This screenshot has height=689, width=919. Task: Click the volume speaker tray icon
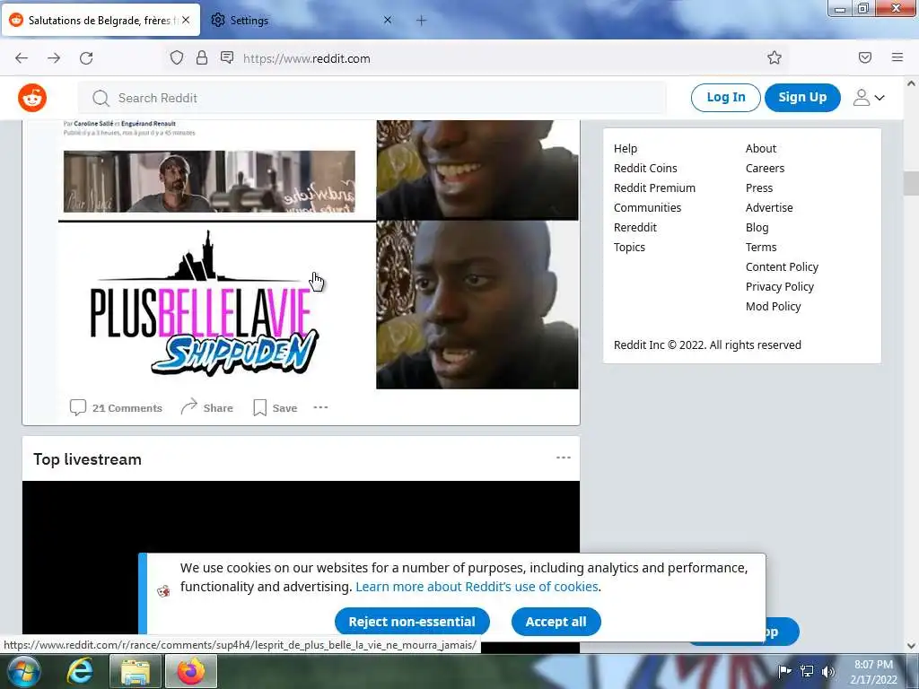click(x=827, y=671)
